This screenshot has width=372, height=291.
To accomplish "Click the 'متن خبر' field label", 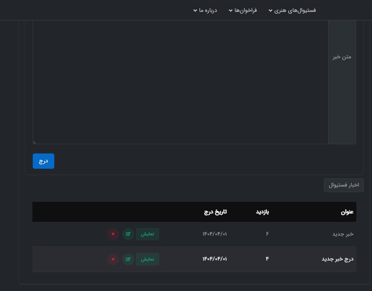I will 342,57.
